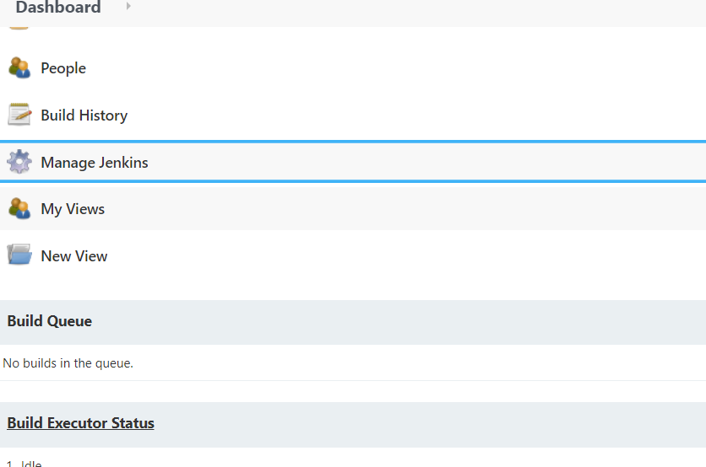This screenshot has height=467, width=706.
Task: Click the Manage Jenkins gear icon
Action: click(19, 161)
